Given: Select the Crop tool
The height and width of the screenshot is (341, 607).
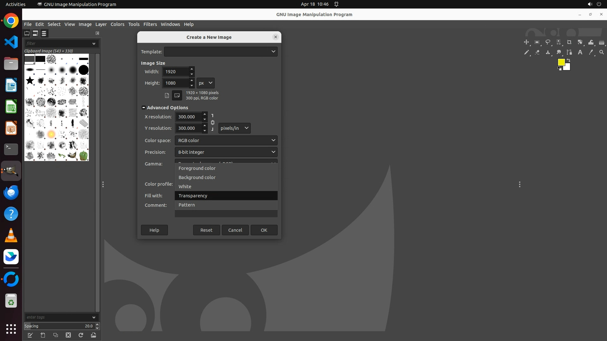Looking at the screenshot, I should pos(569,42).
